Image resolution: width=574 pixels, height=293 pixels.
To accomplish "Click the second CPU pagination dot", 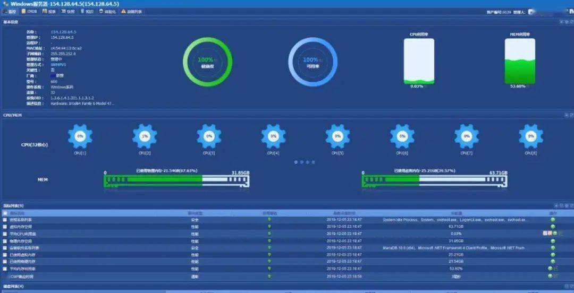I will 301,162.
